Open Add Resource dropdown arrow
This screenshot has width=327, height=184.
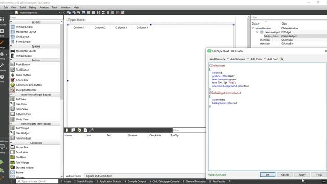click(x=228, y=59)
